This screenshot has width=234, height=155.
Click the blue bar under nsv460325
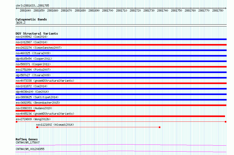(x=121, y=56)
